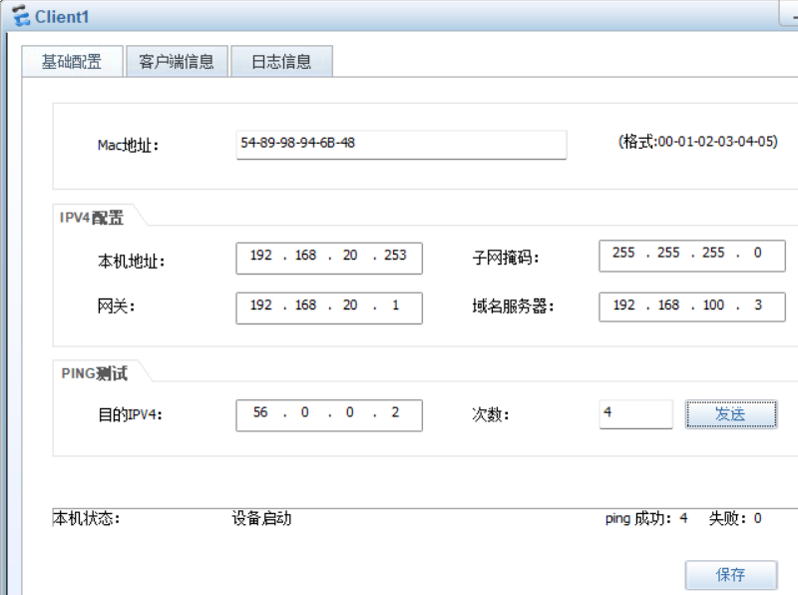
Task: Click the 网关 IP field
Action: pos(329,307)
